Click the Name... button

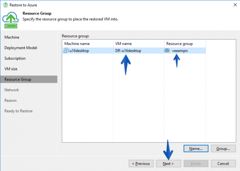click(196, 148)
